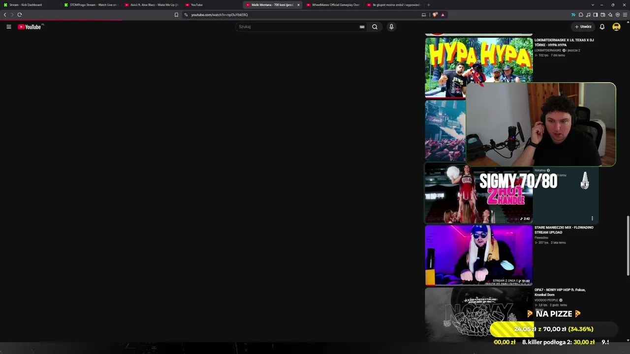
Task: Click the browser forward arrow
Action: point(12,15)
